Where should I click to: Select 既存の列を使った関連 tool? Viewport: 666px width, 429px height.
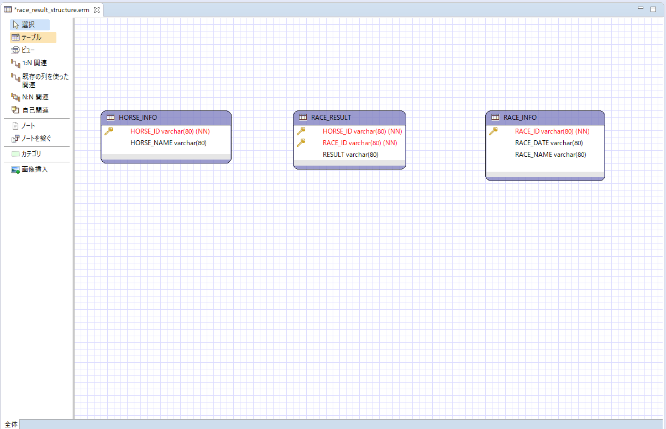[x=40, y=81]
